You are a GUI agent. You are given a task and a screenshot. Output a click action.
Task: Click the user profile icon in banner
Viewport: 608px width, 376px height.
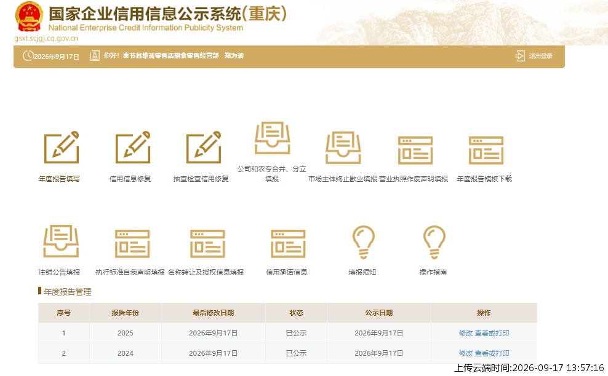click(95, 56)
